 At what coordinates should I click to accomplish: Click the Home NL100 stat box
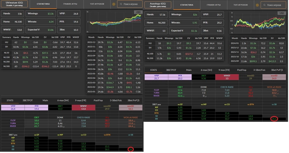[12, 22]
